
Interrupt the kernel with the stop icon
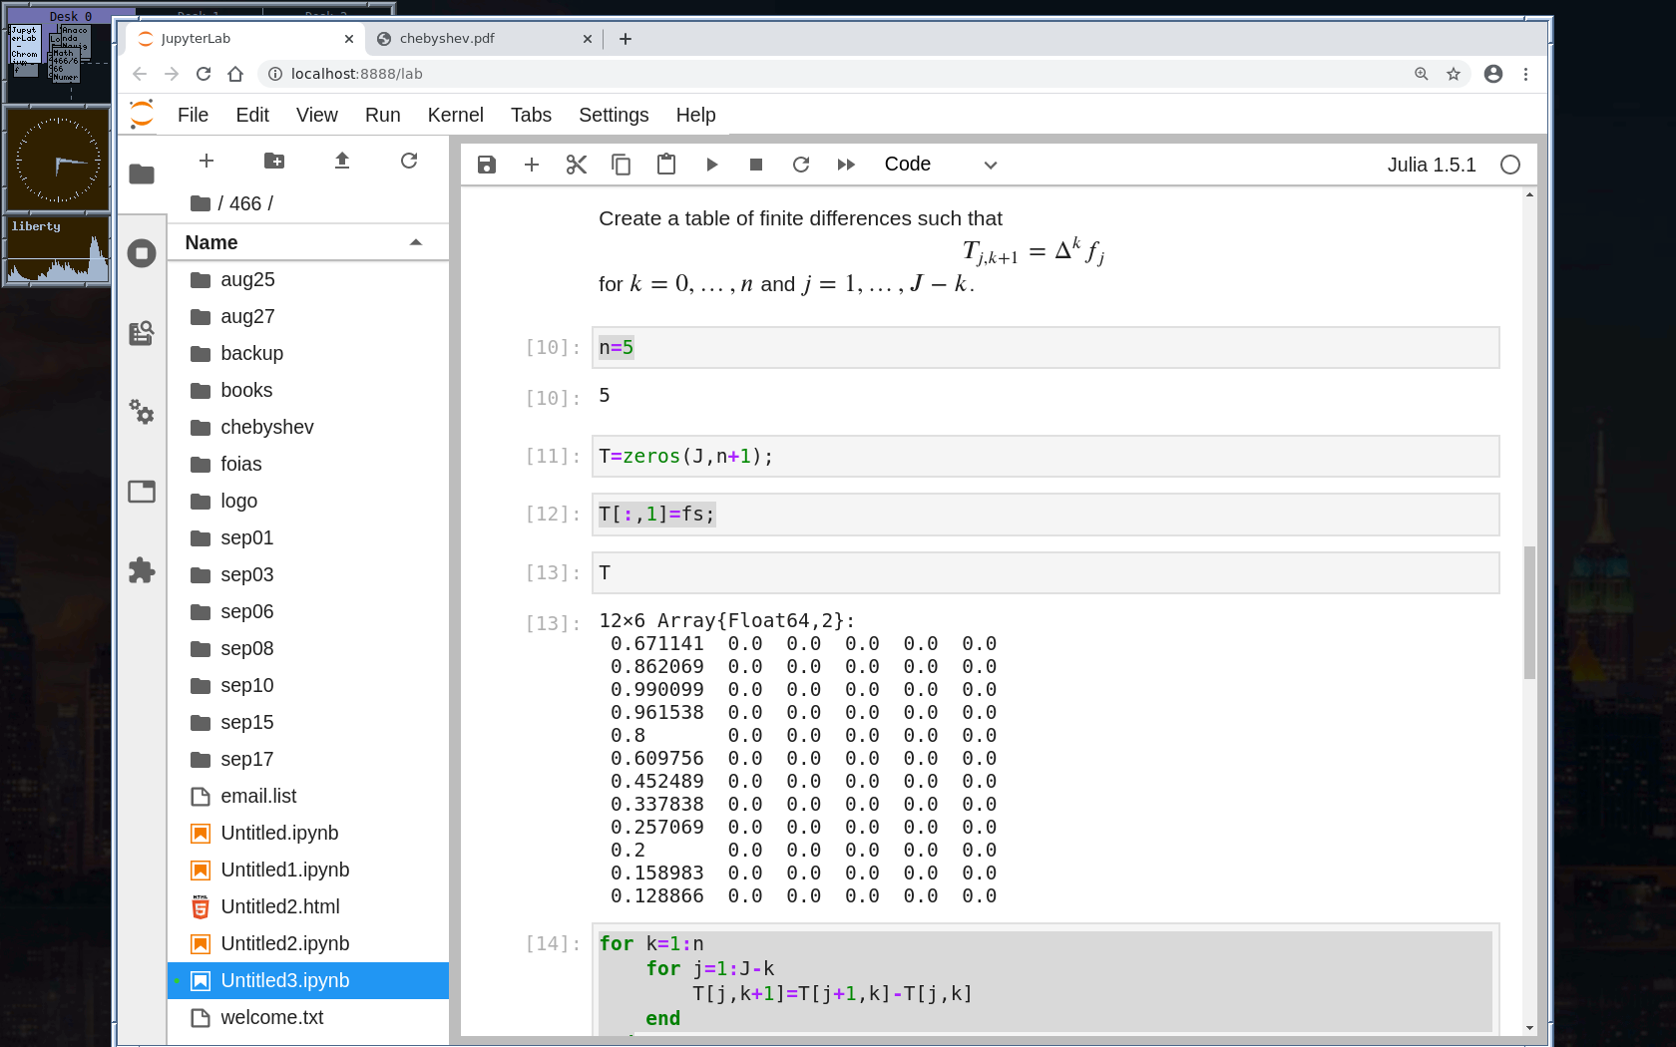click(756, 165)
